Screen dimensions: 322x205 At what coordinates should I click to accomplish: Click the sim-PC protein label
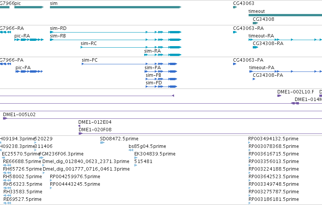click(90, 60)
